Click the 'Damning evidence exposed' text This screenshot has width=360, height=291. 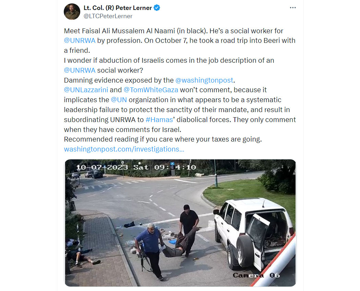[x=119, y=80]
